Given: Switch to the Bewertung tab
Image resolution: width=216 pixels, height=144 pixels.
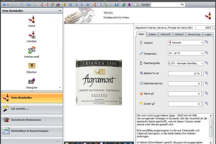Looking at the screenshot, I should 194,34.
